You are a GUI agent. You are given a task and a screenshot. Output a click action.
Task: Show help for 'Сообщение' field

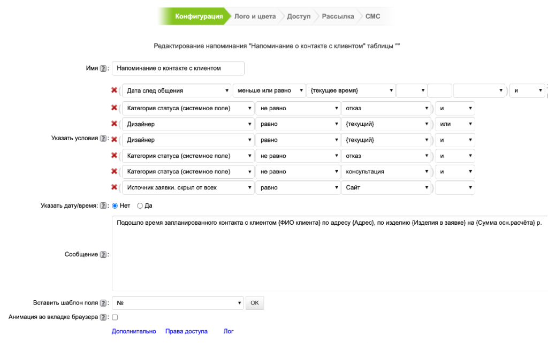coord(104,255)
